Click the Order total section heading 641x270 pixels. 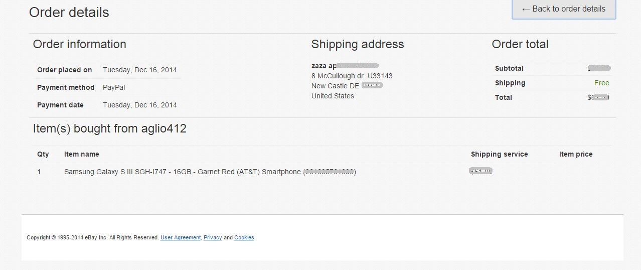(x=520, y=44)
